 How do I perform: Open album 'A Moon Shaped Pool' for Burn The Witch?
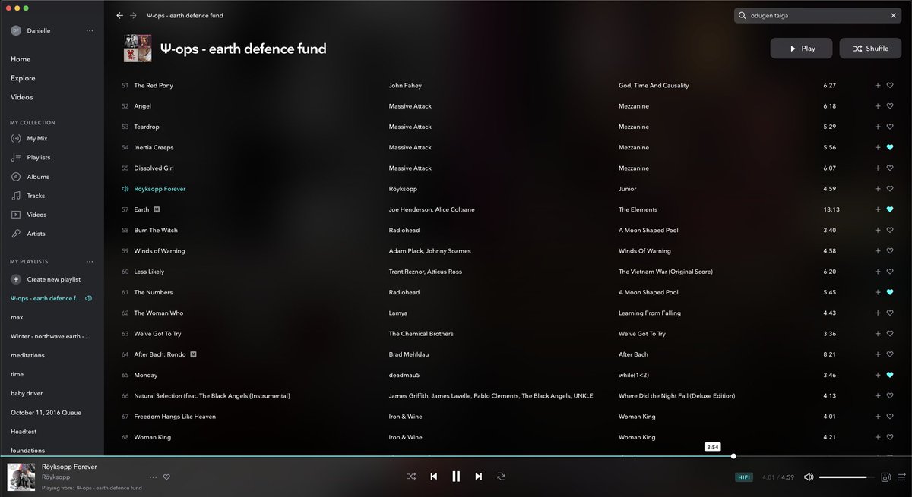[x=649, y=230]
